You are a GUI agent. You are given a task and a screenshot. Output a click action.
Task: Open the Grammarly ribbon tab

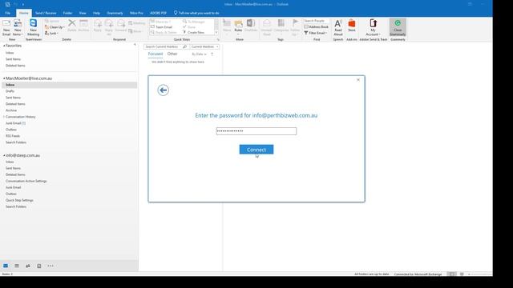point(115,13)
